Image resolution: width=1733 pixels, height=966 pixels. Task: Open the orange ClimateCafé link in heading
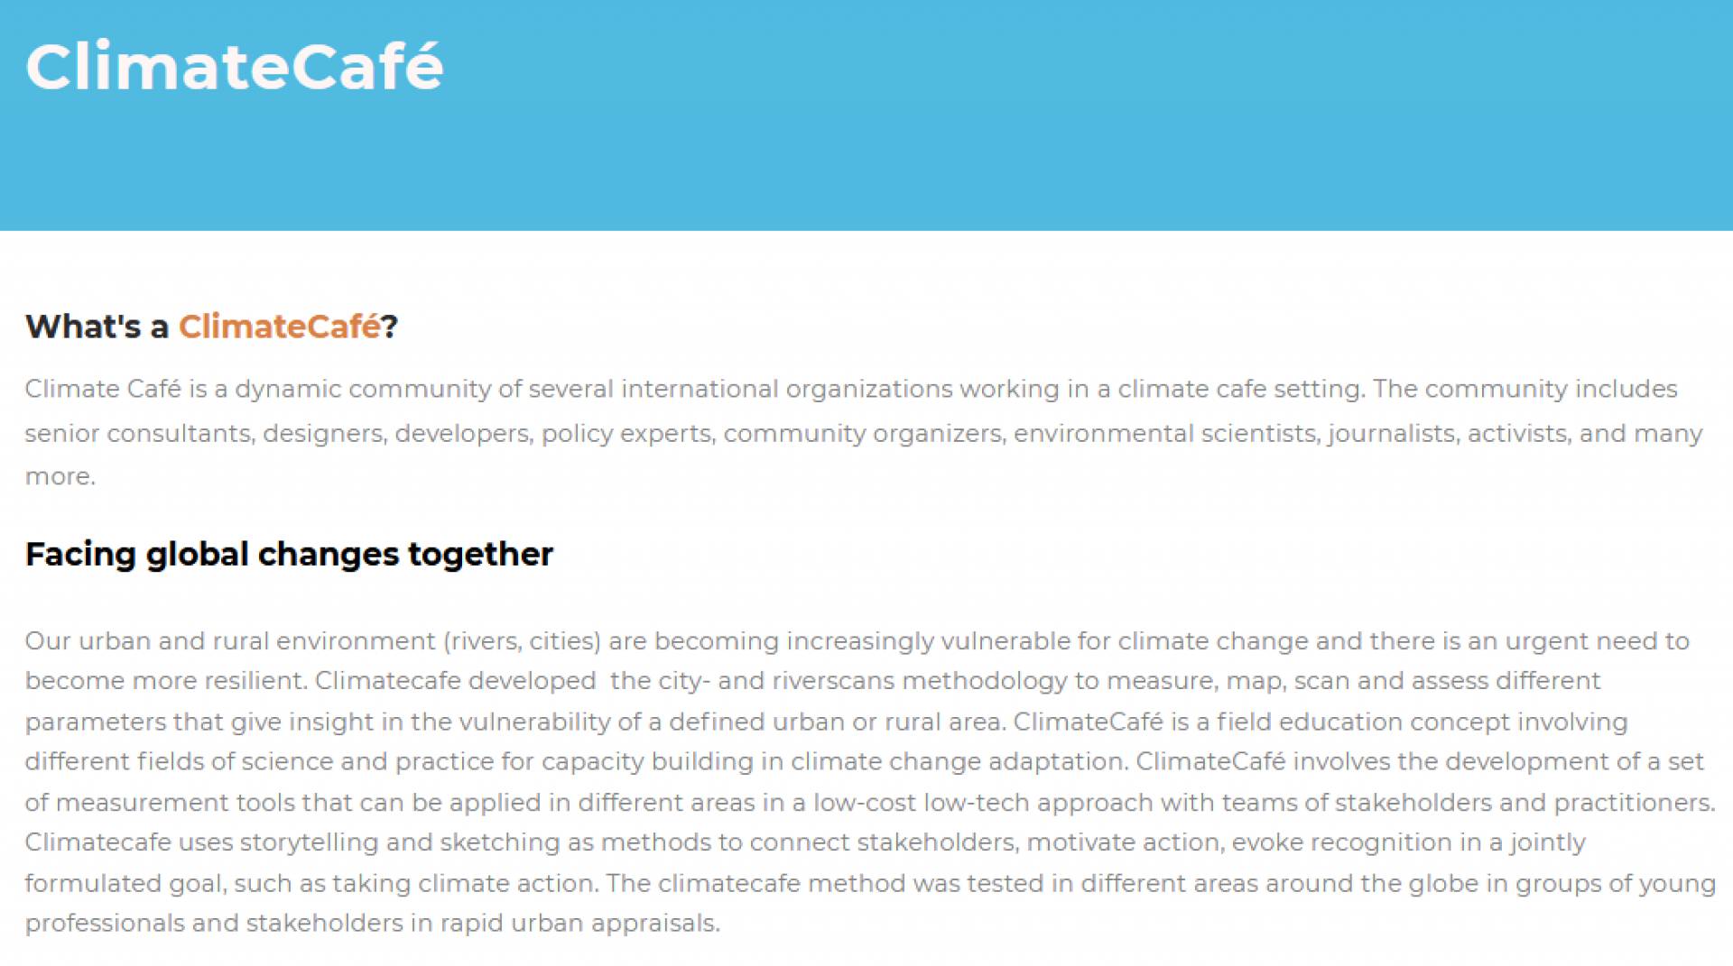point(279,327)
